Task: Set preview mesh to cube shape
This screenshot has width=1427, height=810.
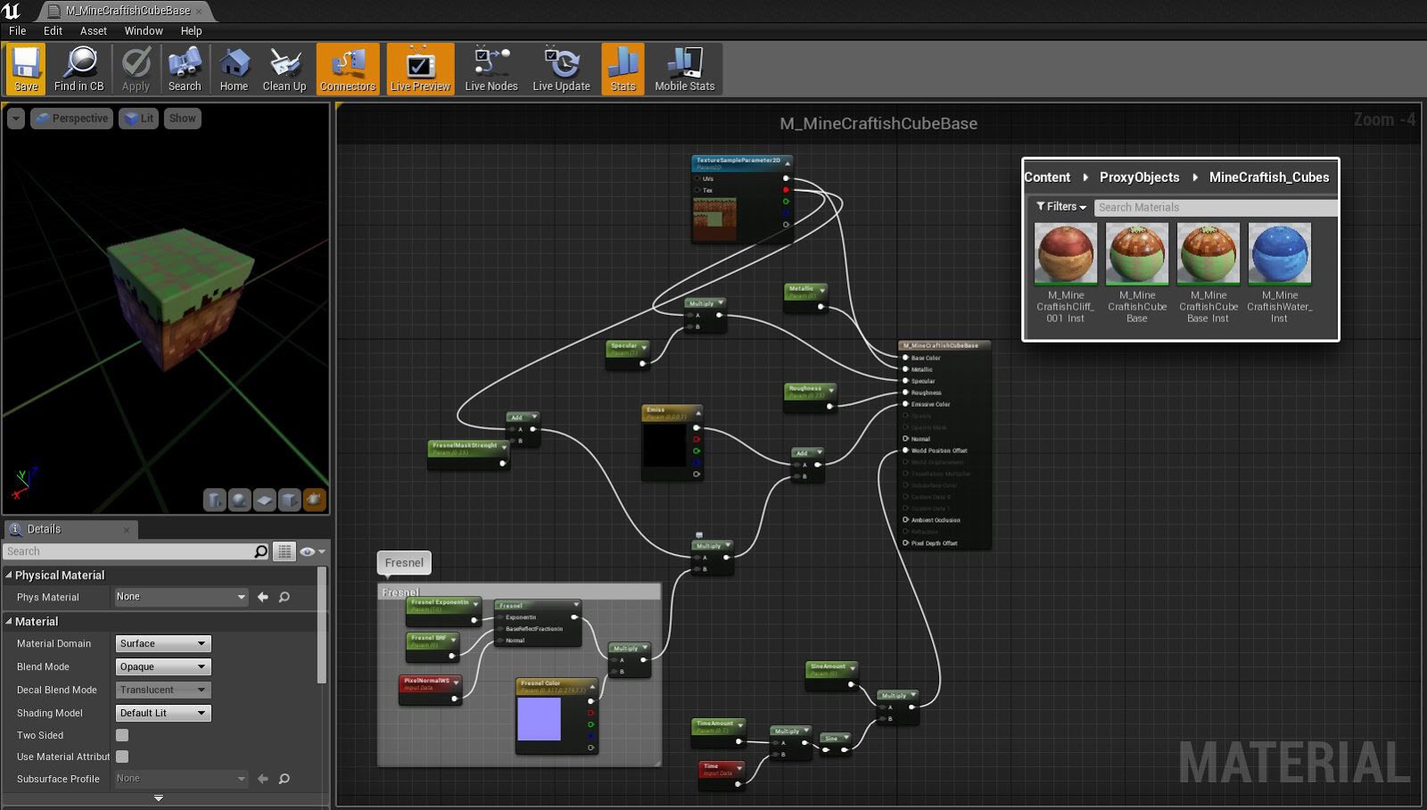Action: coord(290,500)
